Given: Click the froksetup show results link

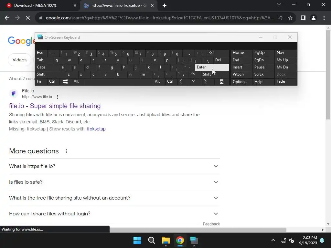Looking at the screenshot, I should [x=96, y=129].
